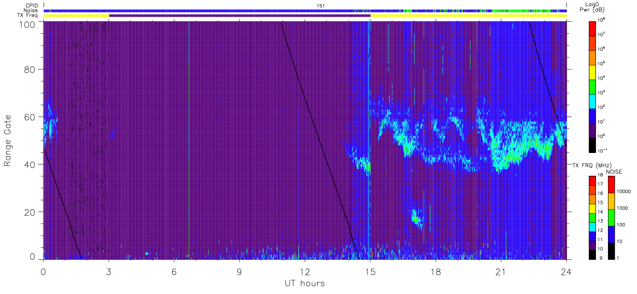637x294 pixels.
Task: Click the 100 tick on the Range Gate axis
Action: tap(28, 24)
